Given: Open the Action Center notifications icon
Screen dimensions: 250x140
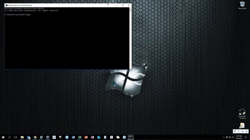Looking at the screenshot, I should click(x=246, y=137).
